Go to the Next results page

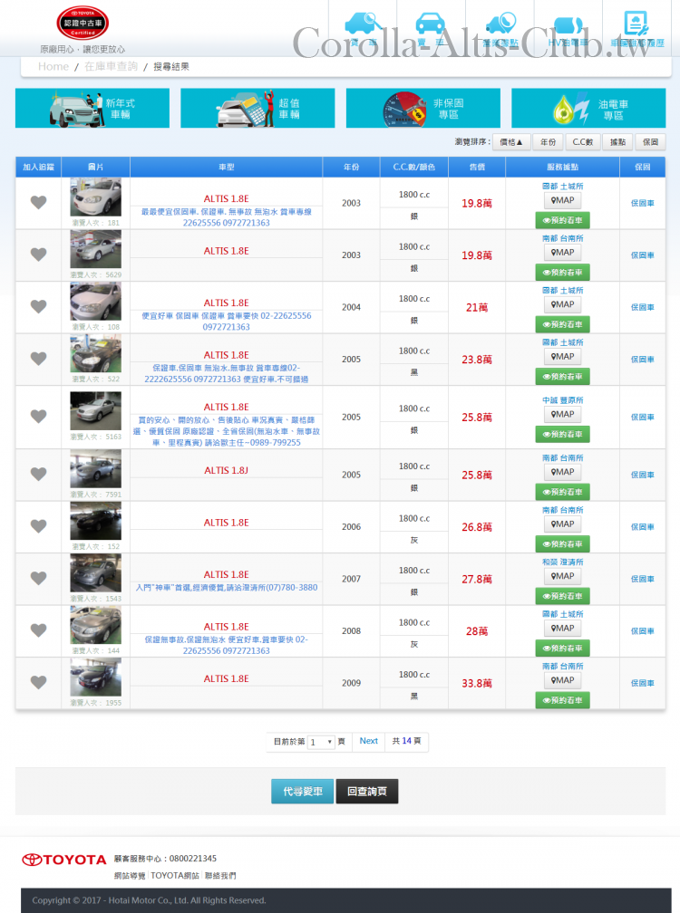click(368, 741)
